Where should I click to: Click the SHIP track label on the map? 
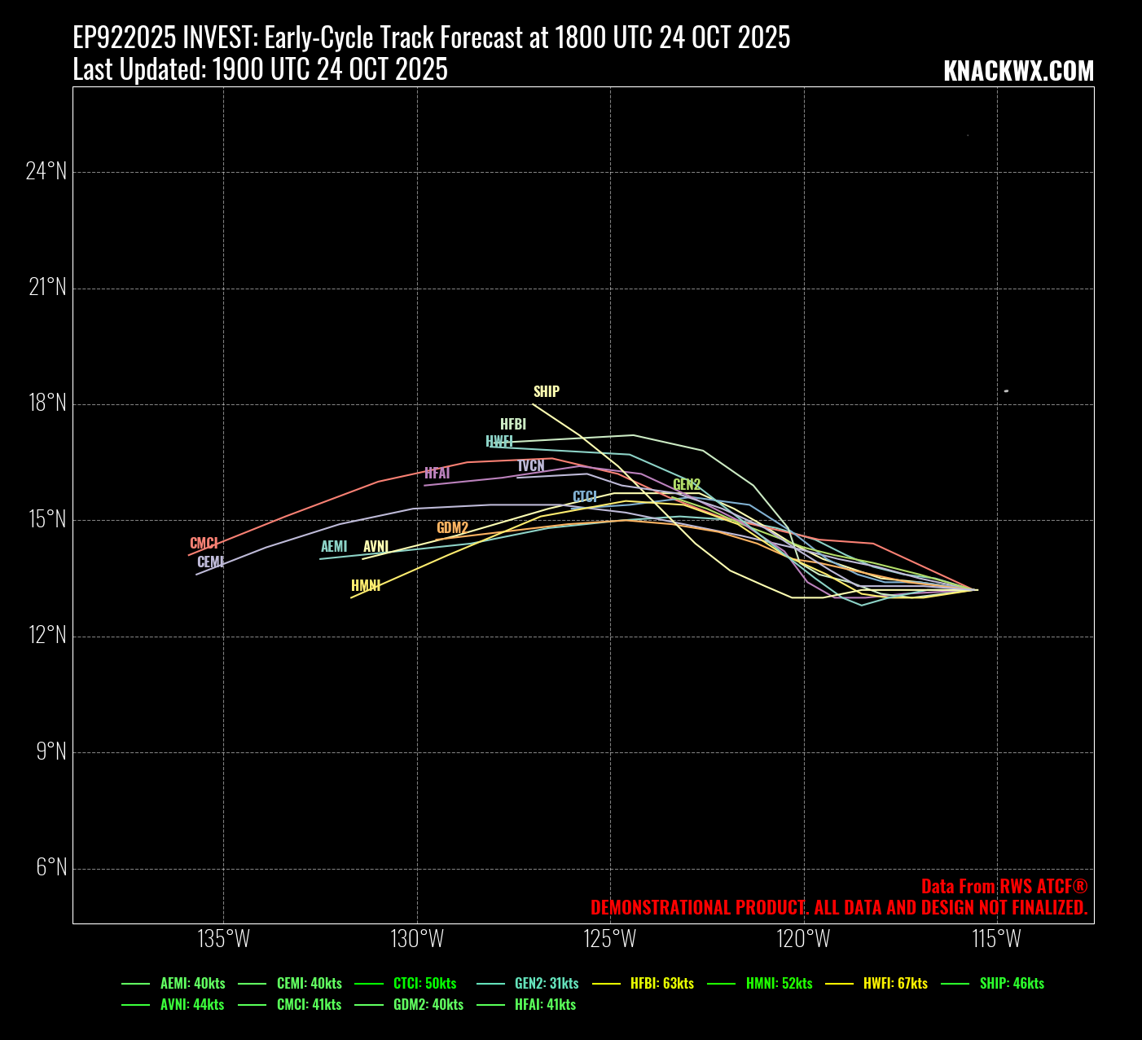pyautogui.click(x=546, y=391)
